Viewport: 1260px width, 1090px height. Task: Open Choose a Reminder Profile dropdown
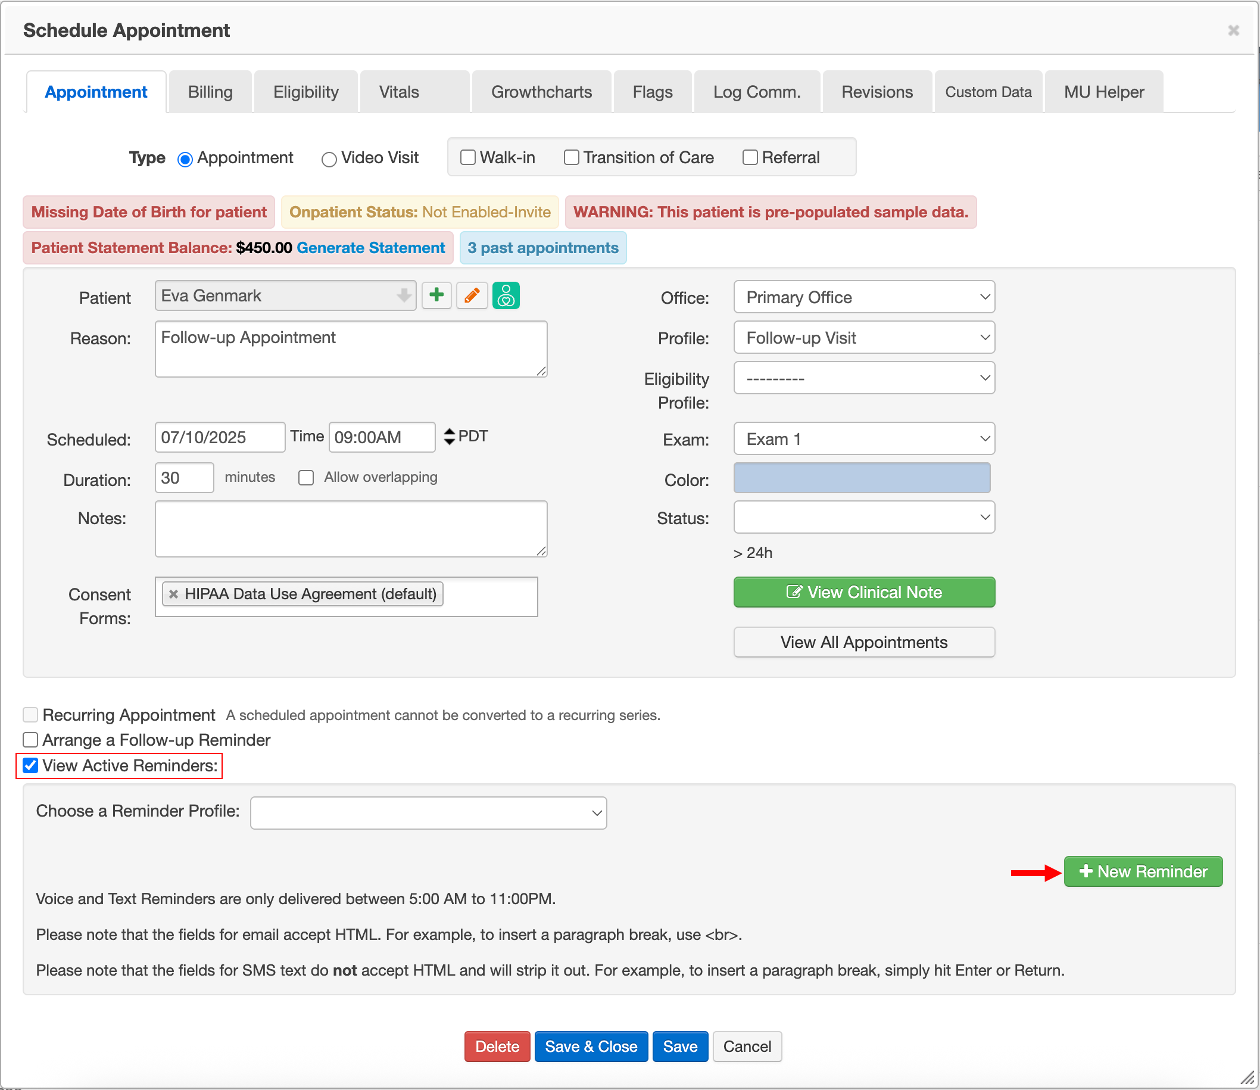coord(428,812)
